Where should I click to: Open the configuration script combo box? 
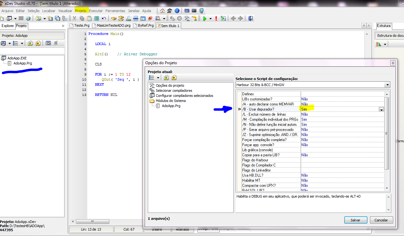click(x=387, y=85)
